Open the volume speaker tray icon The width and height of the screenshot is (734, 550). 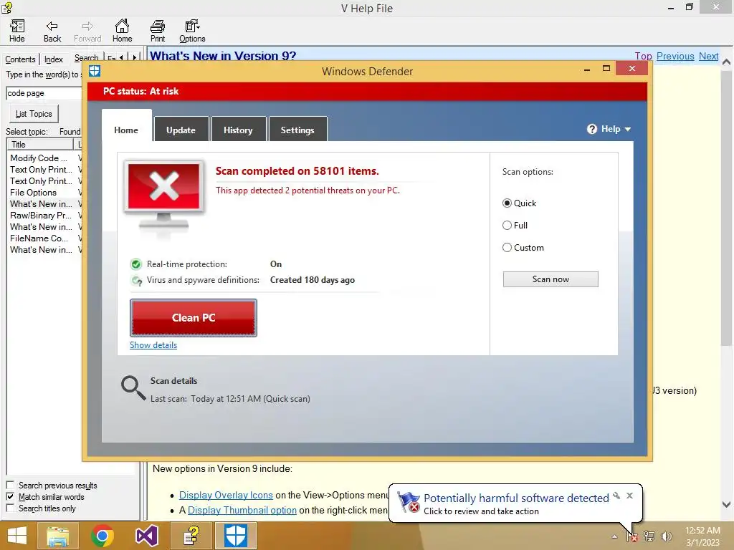click(667, 536)
